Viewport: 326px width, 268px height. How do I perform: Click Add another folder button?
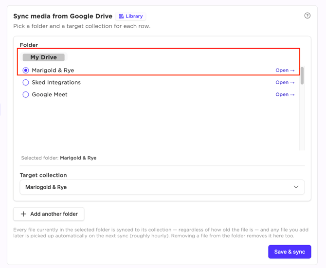tap(49, 214)
